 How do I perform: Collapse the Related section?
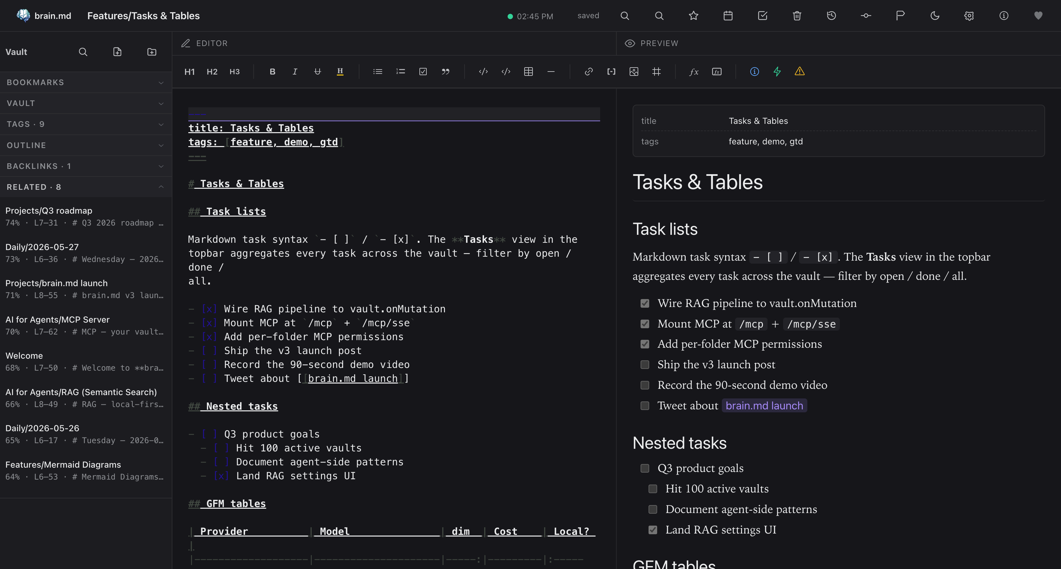[x=86, y=187]
